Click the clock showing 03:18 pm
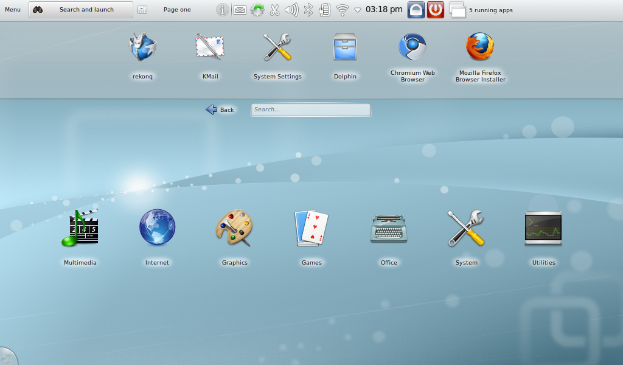 tap(384, 9)
